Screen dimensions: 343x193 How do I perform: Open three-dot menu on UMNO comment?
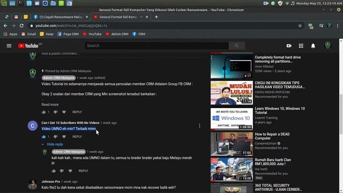coord(199,125)
